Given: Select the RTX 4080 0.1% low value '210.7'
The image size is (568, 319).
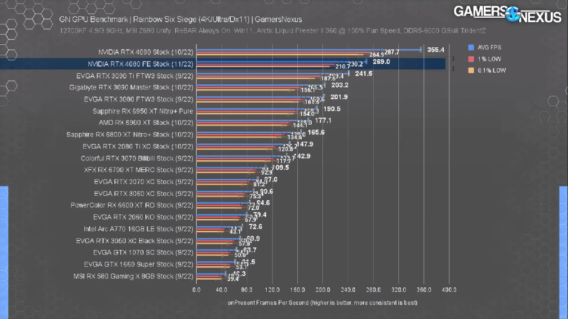Looking at the screenshot, I should click(343, 67).
